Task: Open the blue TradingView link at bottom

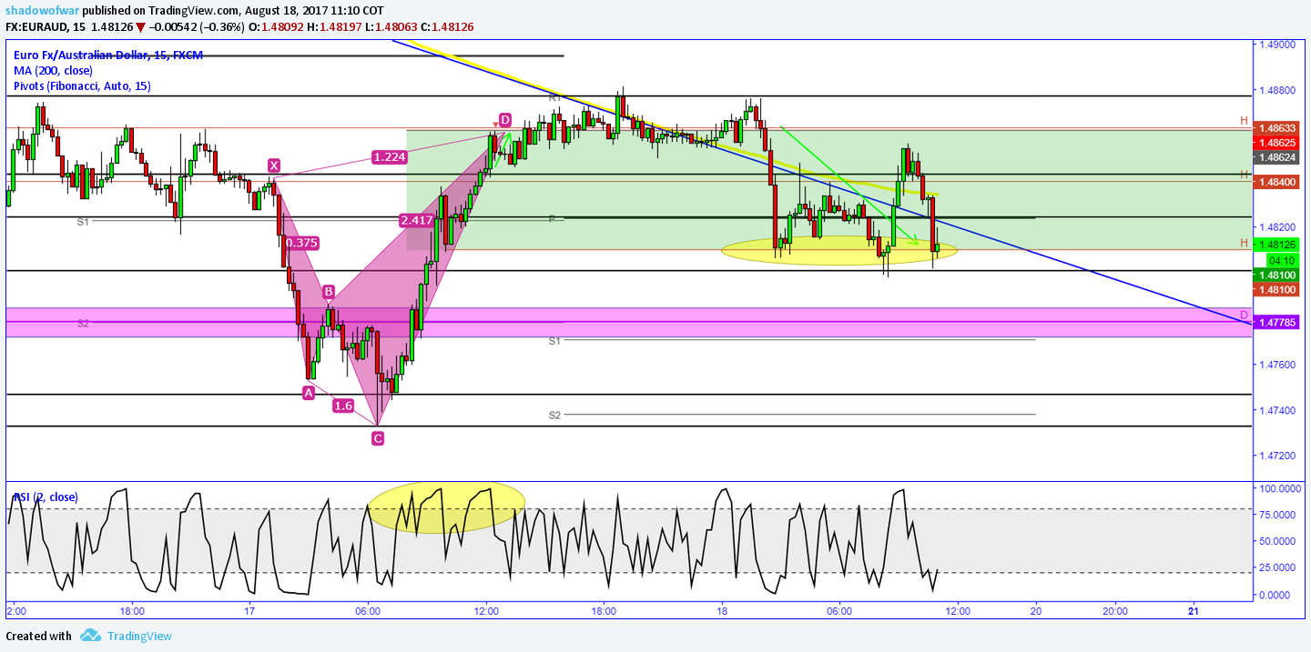Action: pos(138,637)
